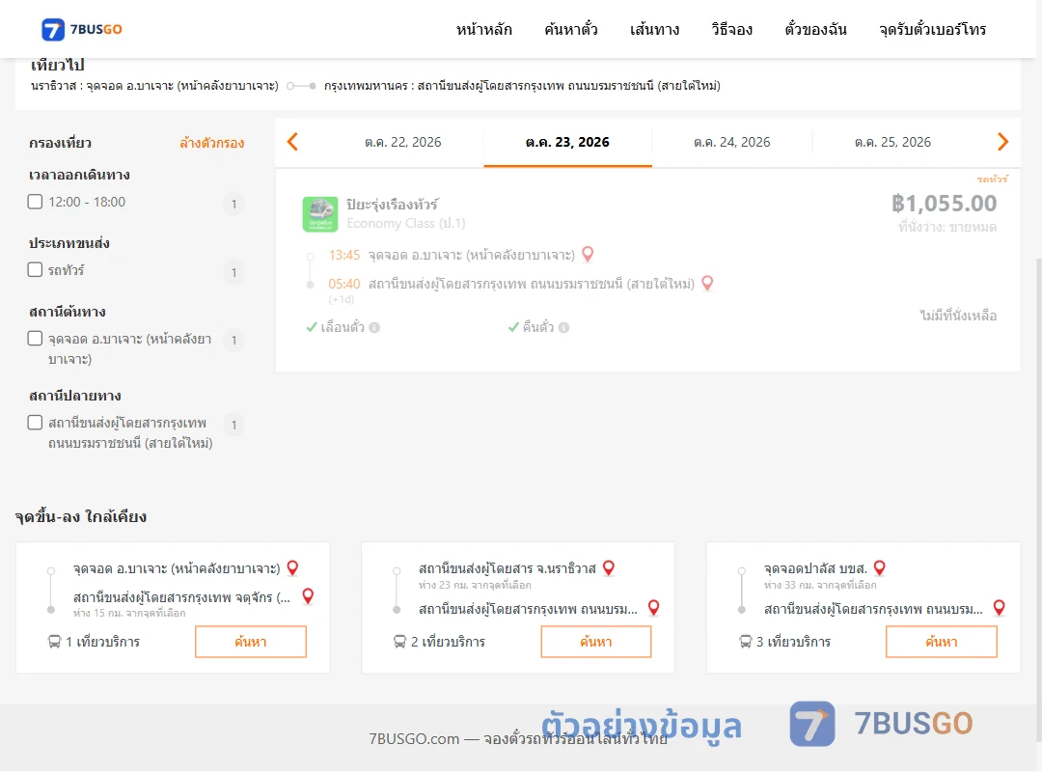The image size is (1042, 772).
Task: Select the ต.ค. 24, 2026 date tab
Action: 731,142
